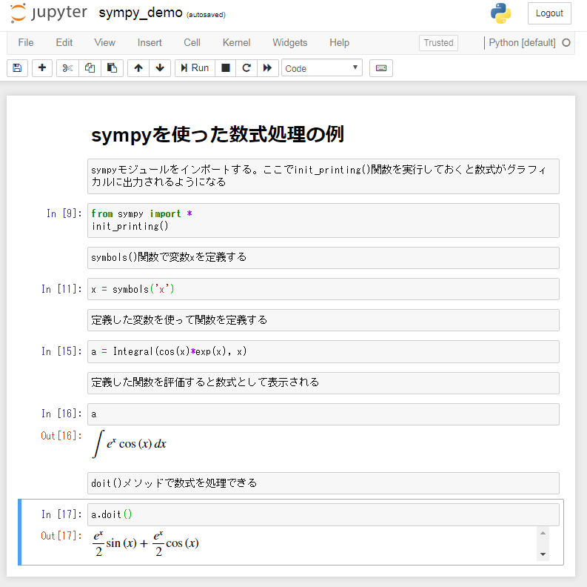Select the sympyを使った数式処理の例 heading
Screen dimensions: 587x587
click(x=218, y=134)
